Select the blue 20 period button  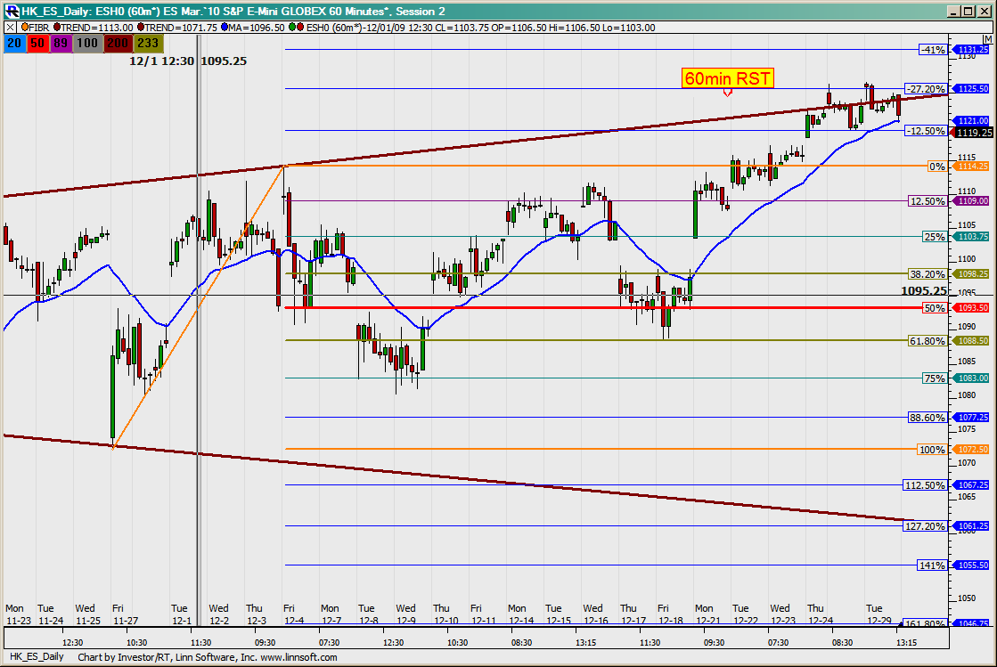click(15, 42)
